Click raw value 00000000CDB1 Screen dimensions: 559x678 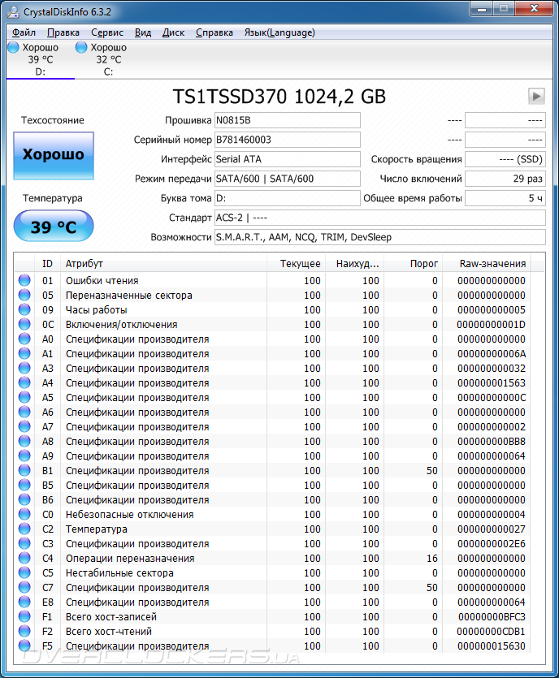pos(491,631)
